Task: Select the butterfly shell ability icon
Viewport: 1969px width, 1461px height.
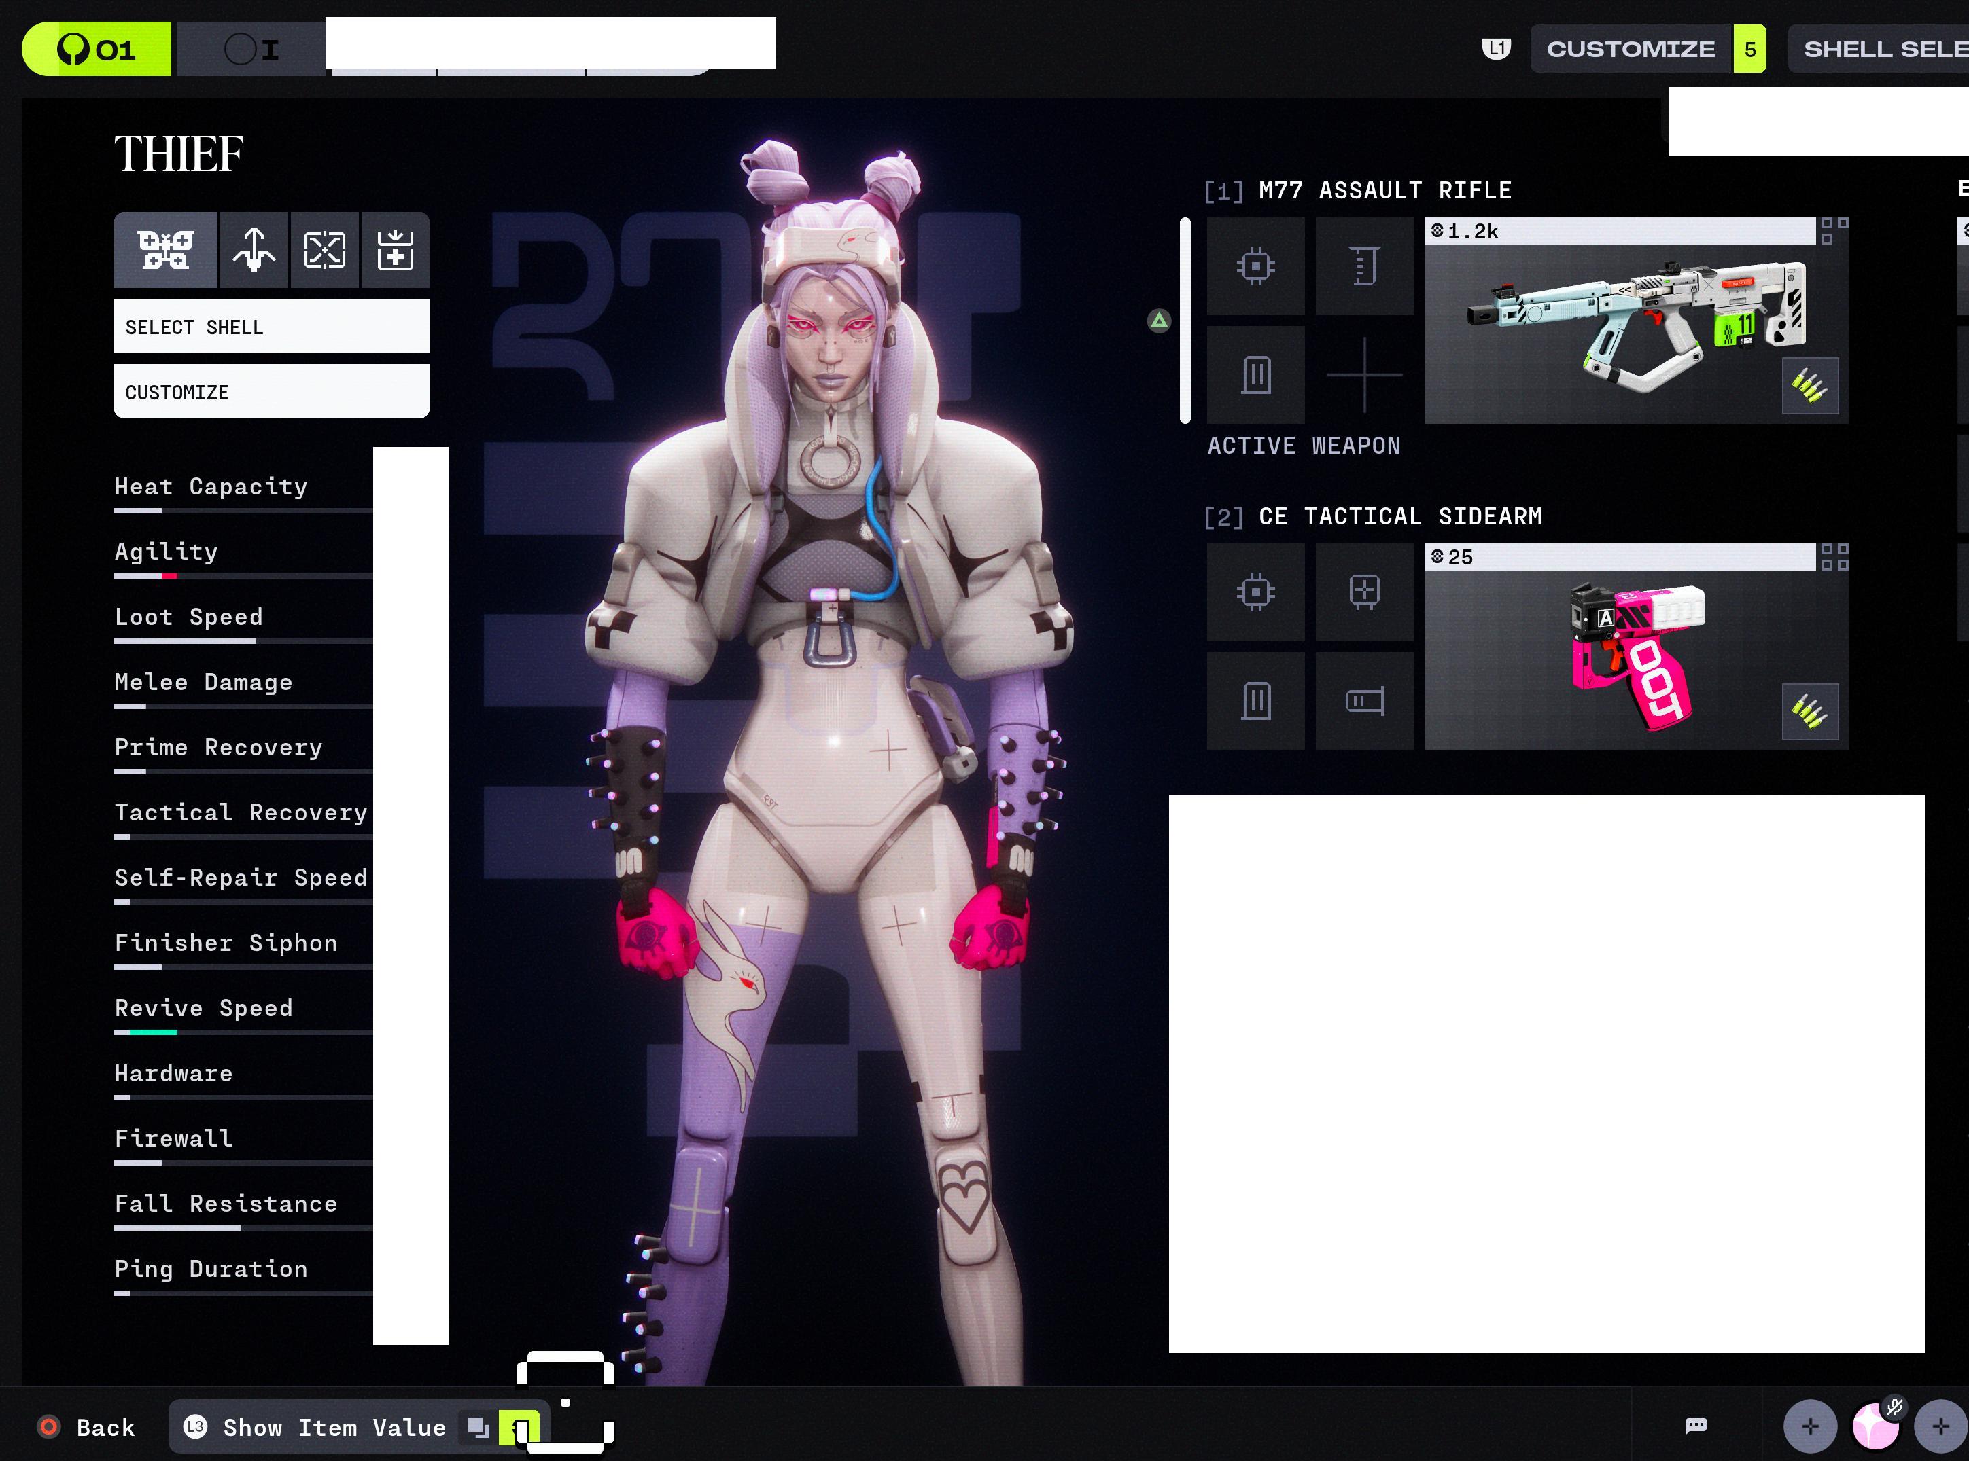Action: [x=165, y=250]
